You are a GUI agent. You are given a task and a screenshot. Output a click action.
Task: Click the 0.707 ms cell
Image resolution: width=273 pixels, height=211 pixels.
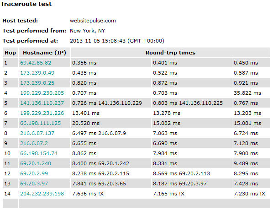(111, 93)
